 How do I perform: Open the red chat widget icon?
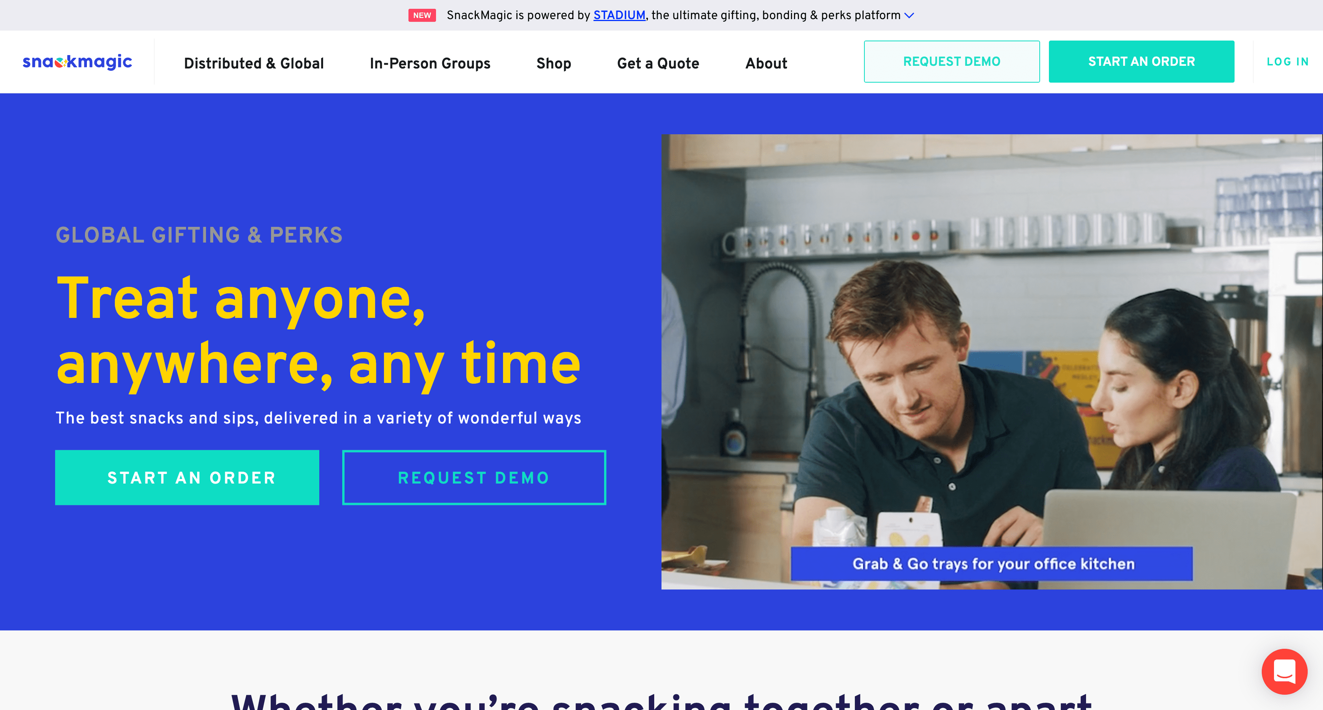tap(1284, 671)
